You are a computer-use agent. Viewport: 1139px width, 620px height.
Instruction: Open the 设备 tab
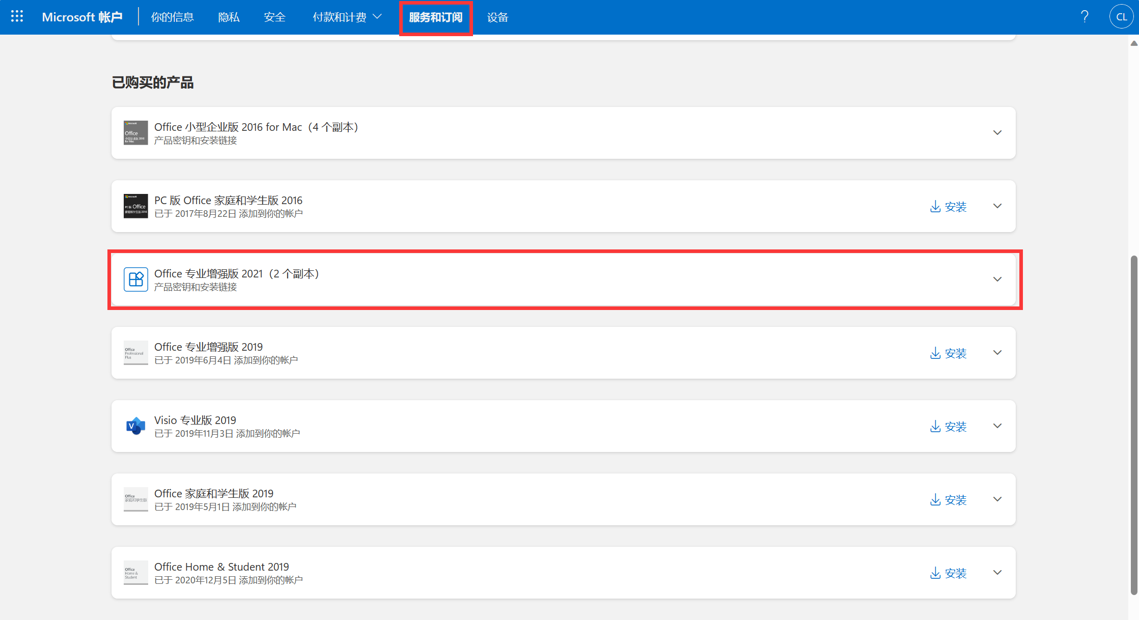pos(497,17)
